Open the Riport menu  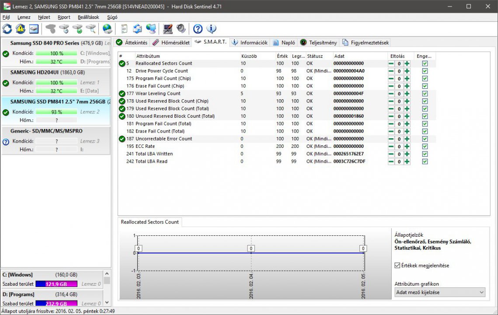64,17
